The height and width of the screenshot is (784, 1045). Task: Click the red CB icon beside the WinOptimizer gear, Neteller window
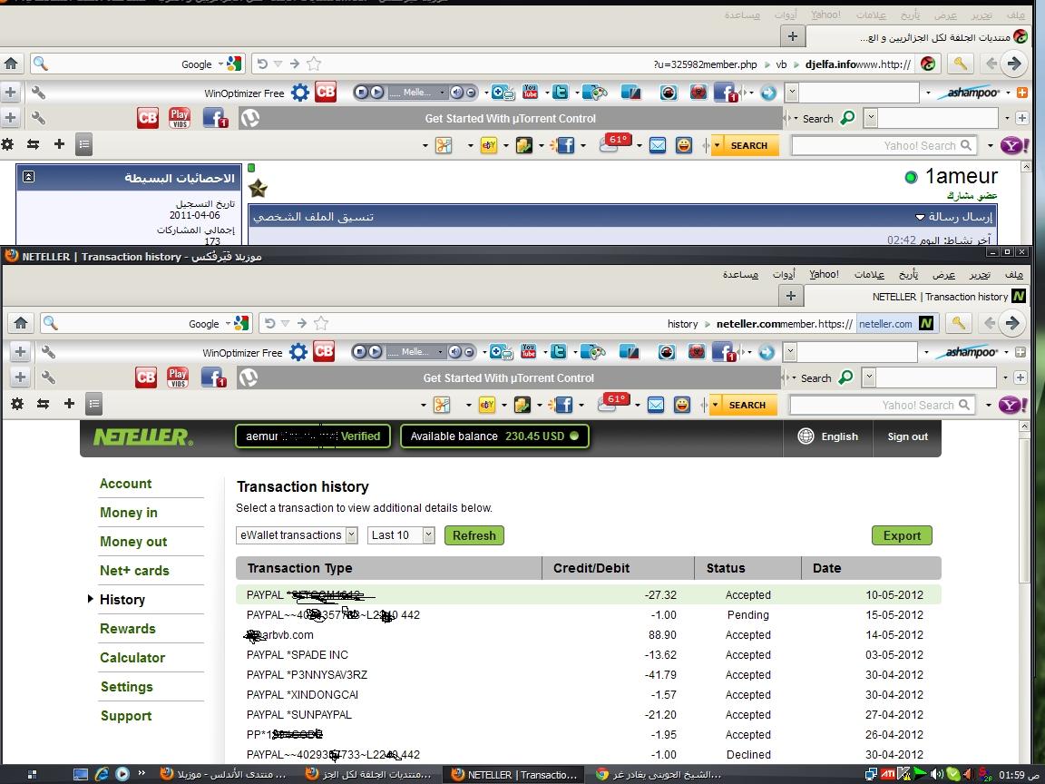point(324,351)
